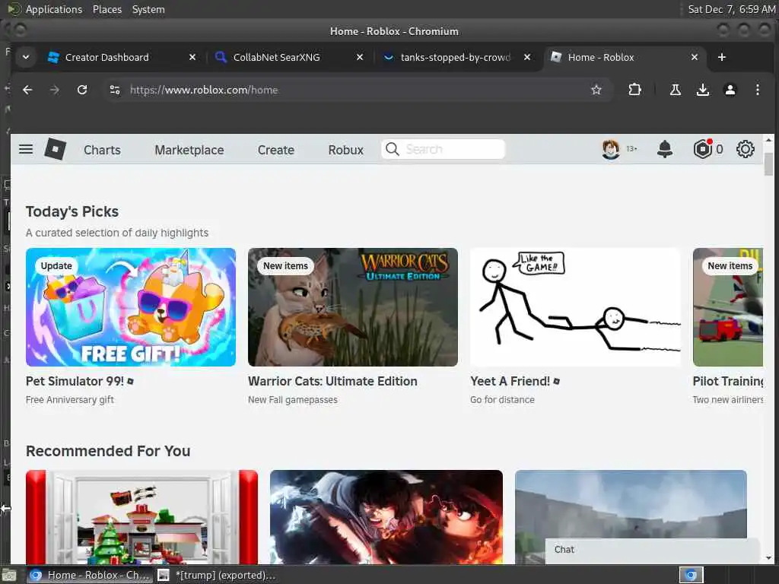This screenshot has height=584, width=779.
Task: Click the Chromium workspace switcher icon
Action: [x=691, y=575]
